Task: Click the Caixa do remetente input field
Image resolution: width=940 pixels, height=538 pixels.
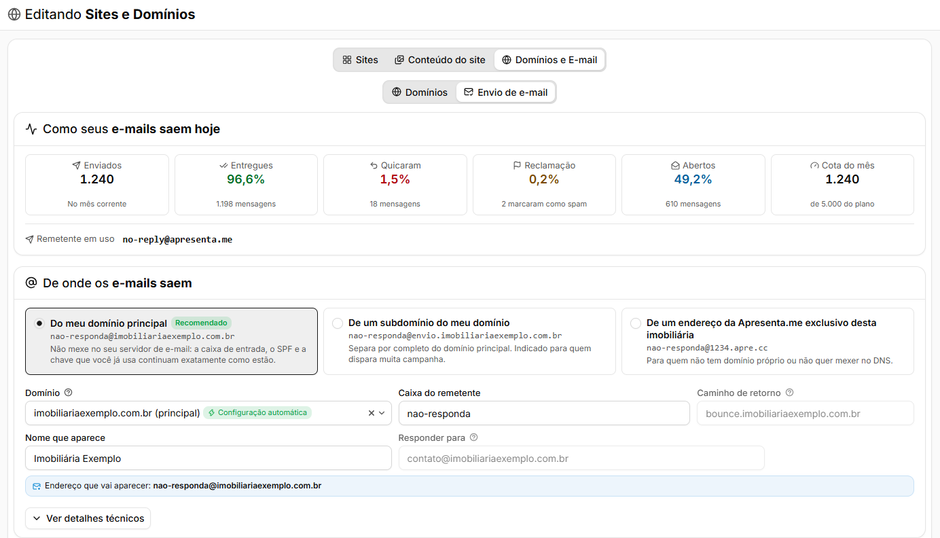Action: click(x=544, y=413)
